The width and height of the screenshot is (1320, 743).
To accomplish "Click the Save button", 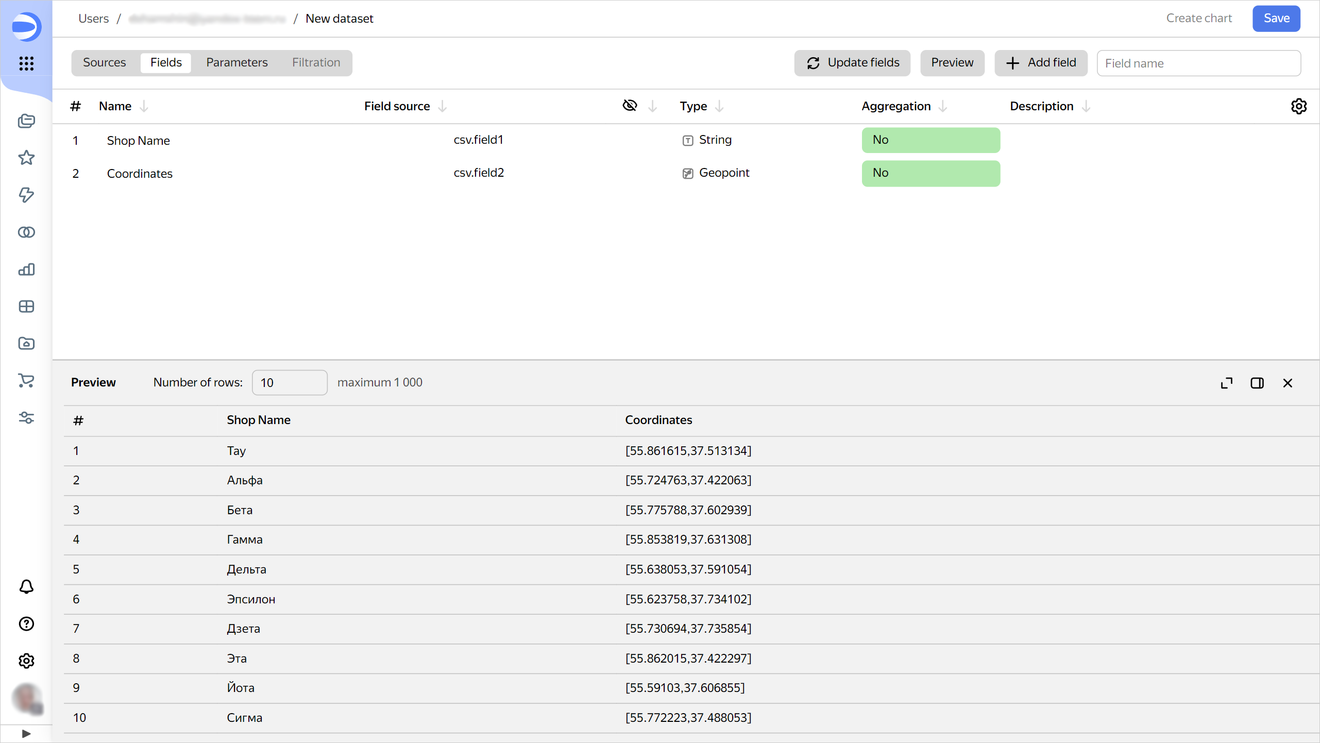I will pos(1276,19).
